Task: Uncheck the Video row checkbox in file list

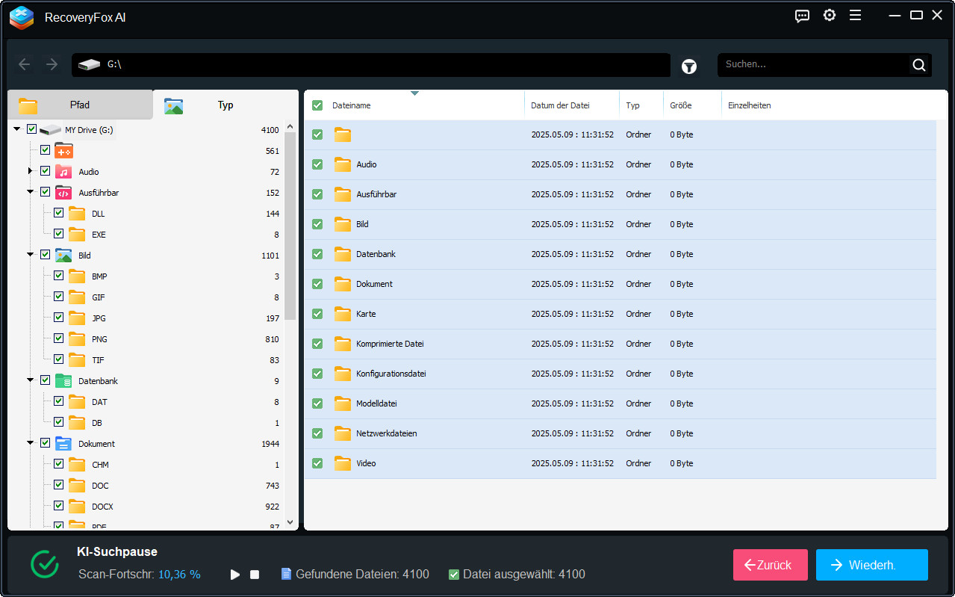Action: point(317,463)
